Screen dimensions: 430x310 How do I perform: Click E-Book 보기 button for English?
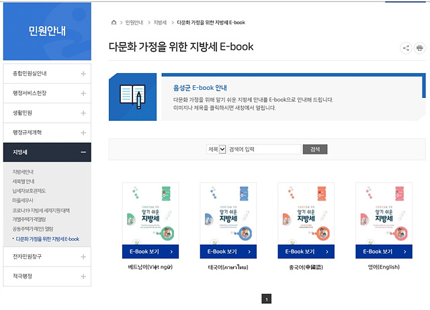pyautogui.click(x=384, y=252)
